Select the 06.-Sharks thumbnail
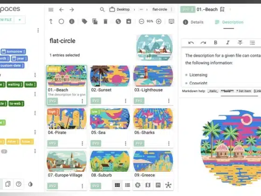This screenshot has width=261, height=196. (153, 119)
